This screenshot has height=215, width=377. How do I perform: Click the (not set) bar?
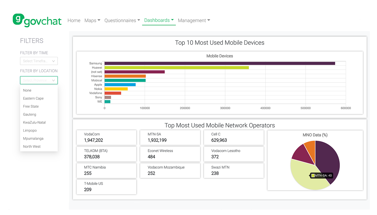coord(135,72)
